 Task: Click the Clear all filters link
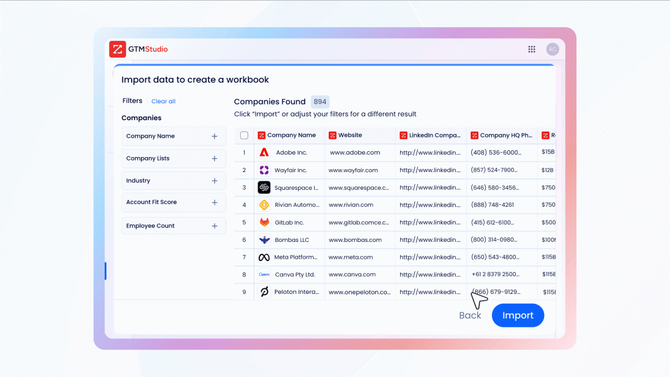(163, 102)
